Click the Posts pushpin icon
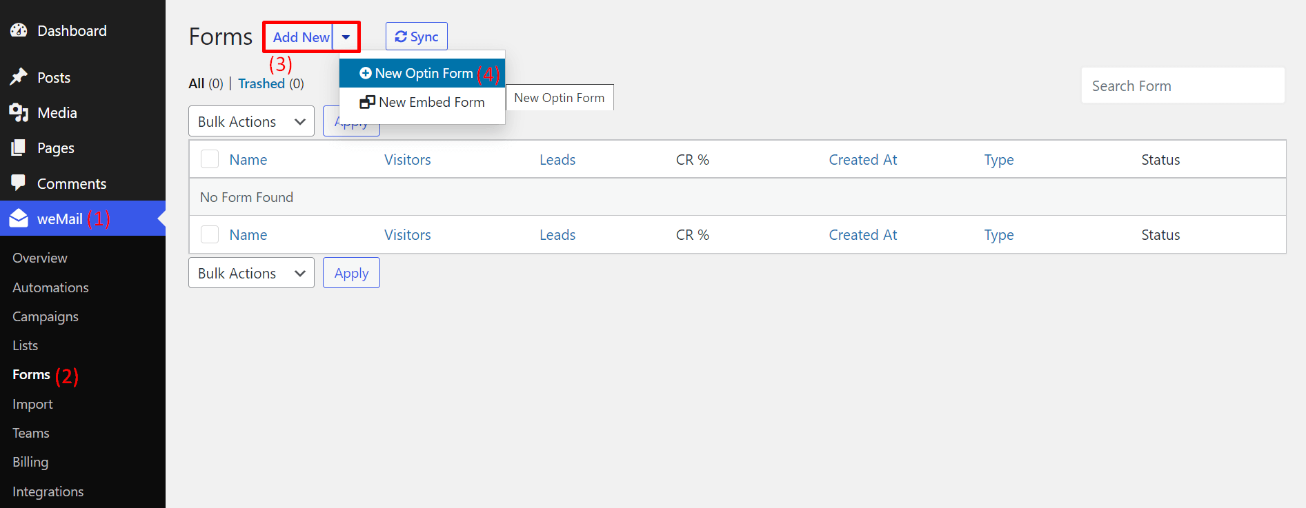The width and height of the screenshot is (1306, 508). 19,77
